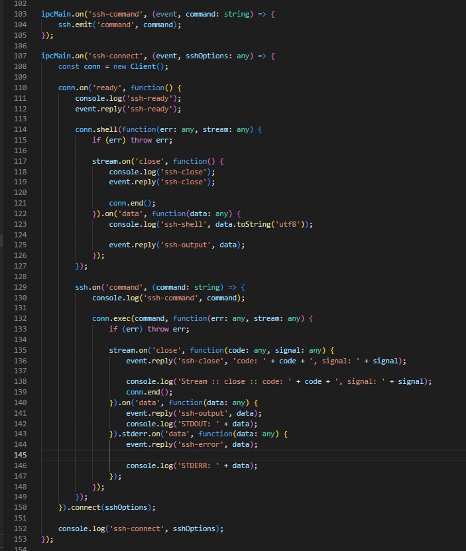
Task: Click the 'ready' string on line 110
Action: click(x=107, y=88)
